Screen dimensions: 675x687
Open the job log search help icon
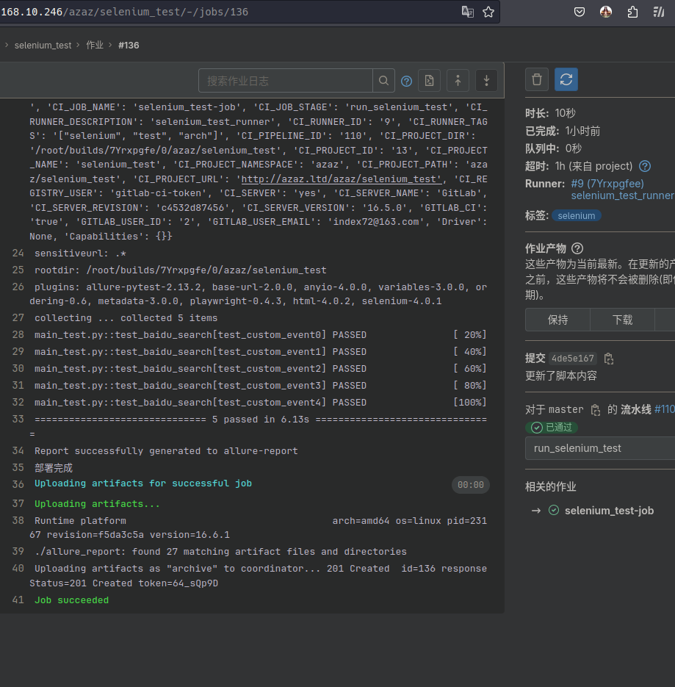pos(406,81)
